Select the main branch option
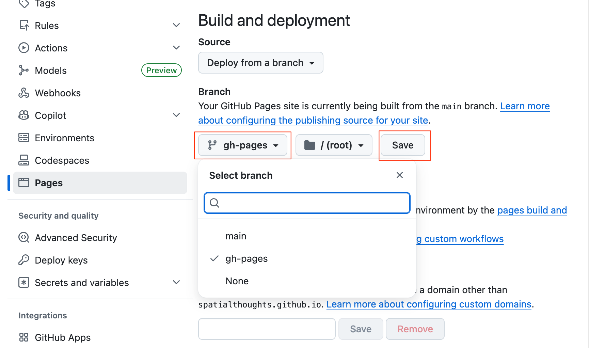 (x=236, y=236)
